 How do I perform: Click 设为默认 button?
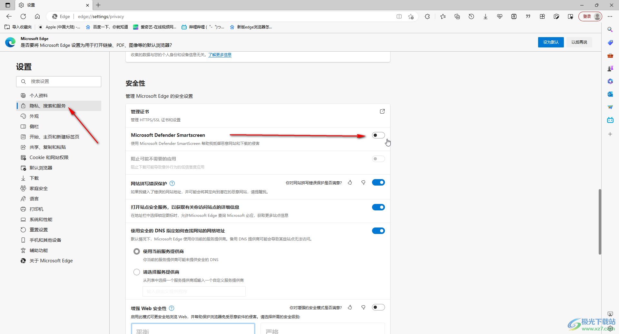(551, 42)
